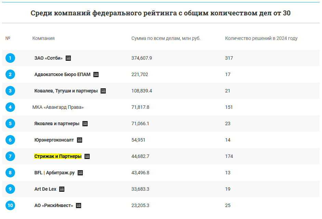Click the decisions count 17
This screenshot has width=322, height=219.
click(228, 74)
